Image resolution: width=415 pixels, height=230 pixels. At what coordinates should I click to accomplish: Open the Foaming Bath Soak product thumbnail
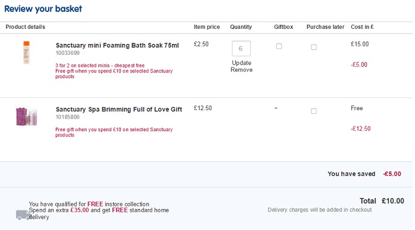(x=26, y=52)
